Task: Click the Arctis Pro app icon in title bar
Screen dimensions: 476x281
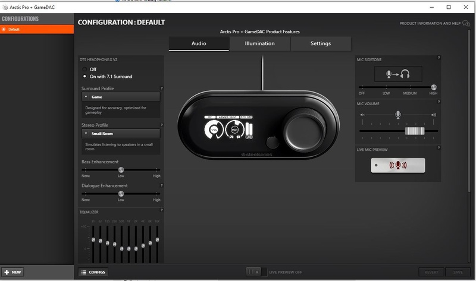Action: point(5,7)
